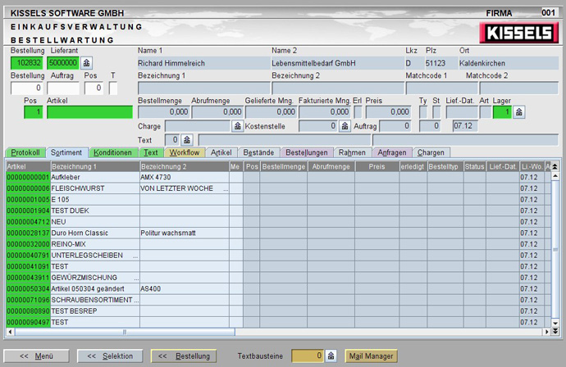
Task: Select the TEST BESREP row
Action: (x=278, y=311)
